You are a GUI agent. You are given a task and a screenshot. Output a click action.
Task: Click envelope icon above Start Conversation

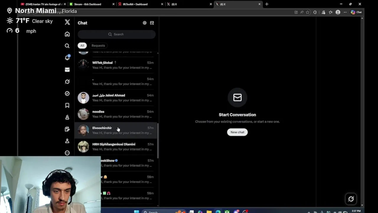pyautogui.click(x=237, y=97)
